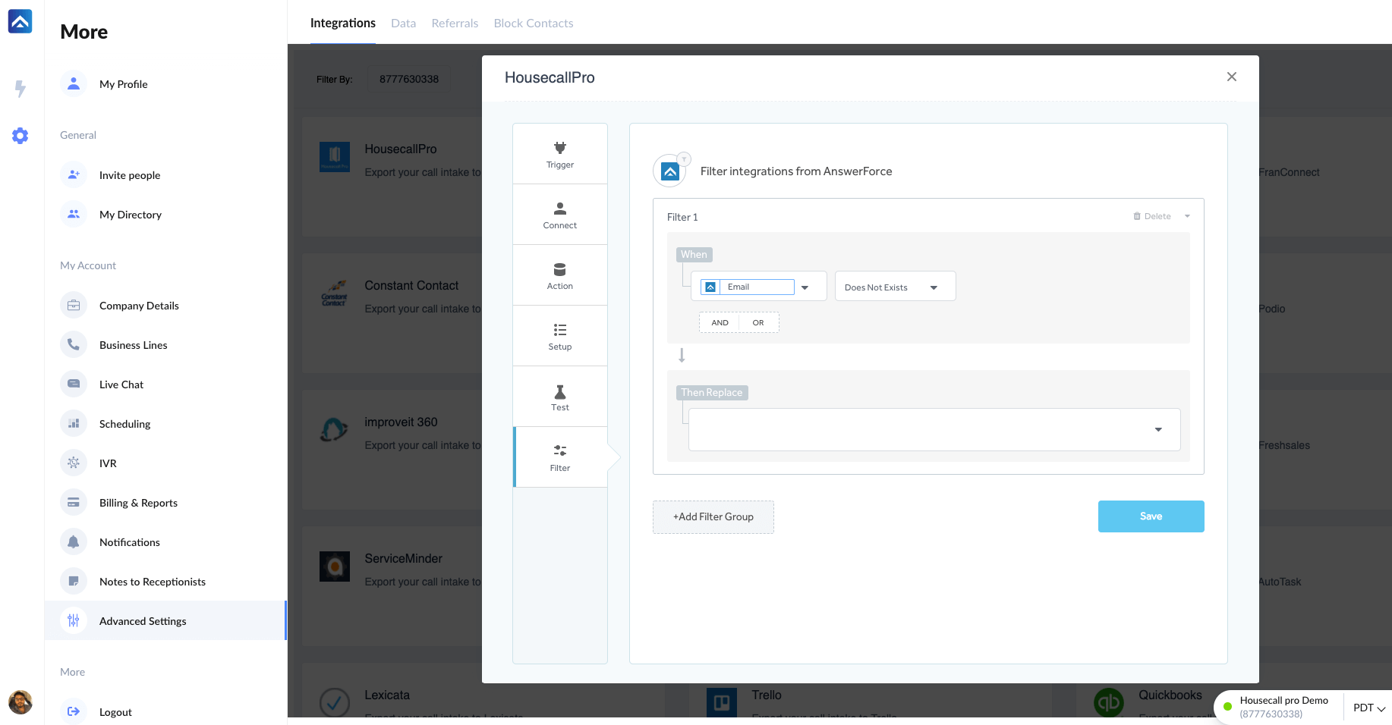Switch to the Block Contacts tab
The width and height of the screenshot is (1392, 725).
(x=534, y=24)
